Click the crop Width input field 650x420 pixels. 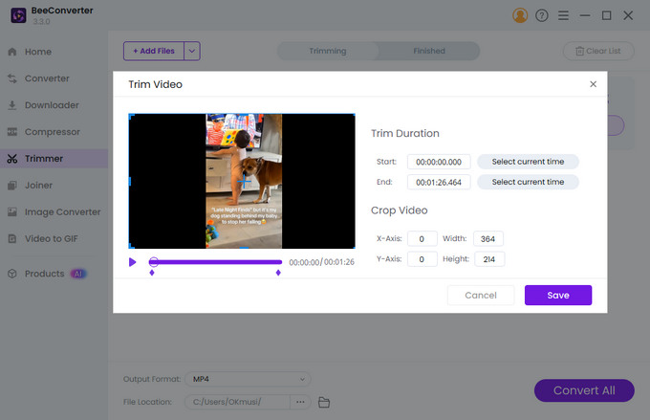(x=487, y=238)
